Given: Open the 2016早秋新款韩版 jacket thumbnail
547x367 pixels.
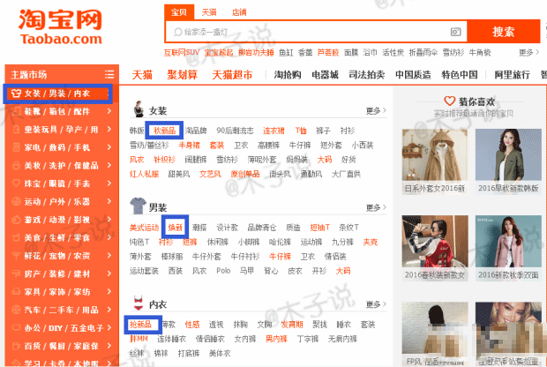Looking at the screenshot, I should click(x=508, y=161).
